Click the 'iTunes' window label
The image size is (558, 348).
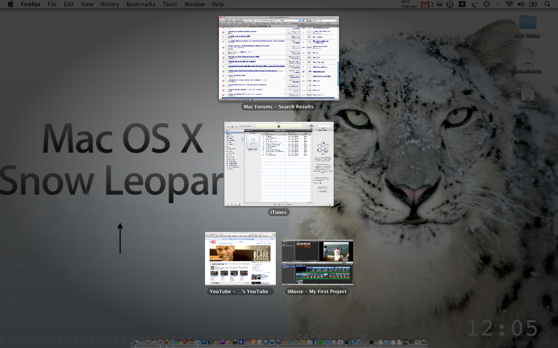(x=279, y=212)
